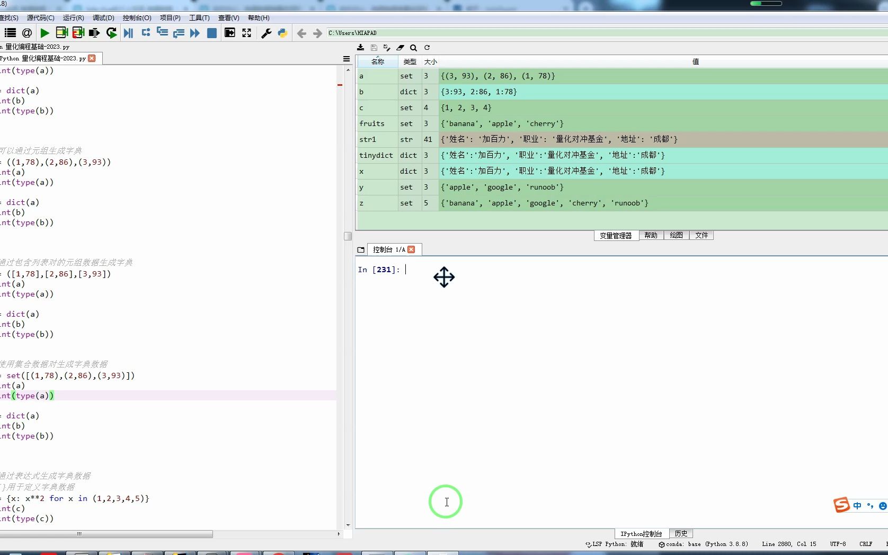Stop debugging blue square icon

tap(211, 33)
